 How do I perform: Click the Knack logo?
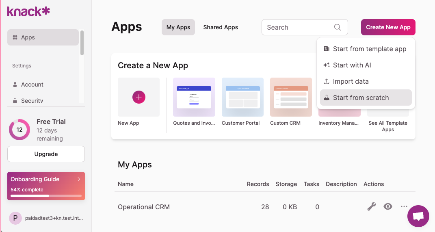point(28,11)
